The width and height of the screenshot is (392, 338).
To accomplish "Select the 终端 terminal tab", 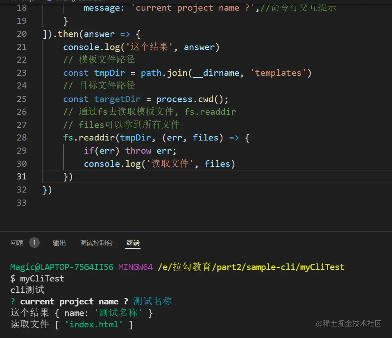I will tap(133, 243).
